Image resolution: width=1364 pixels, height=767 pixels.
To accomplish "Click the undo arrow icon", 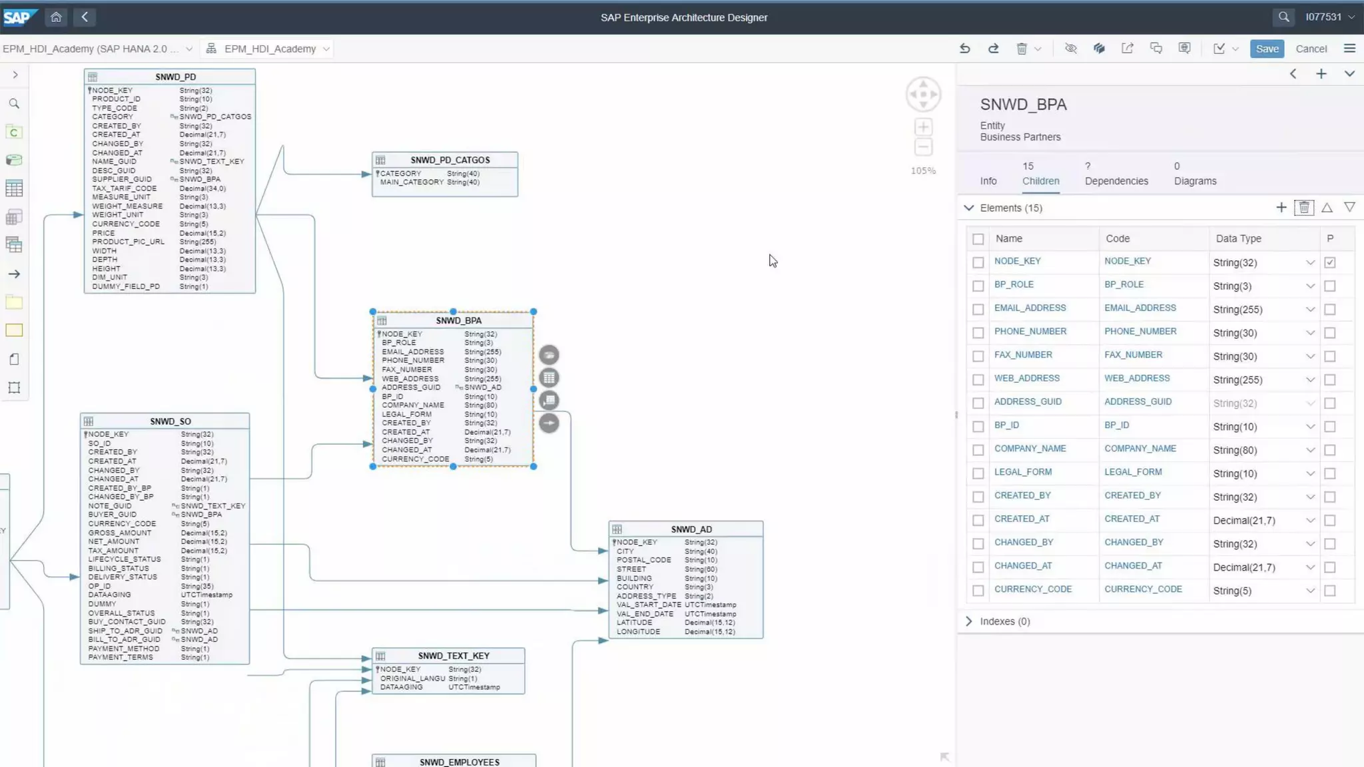I will 964,49.
